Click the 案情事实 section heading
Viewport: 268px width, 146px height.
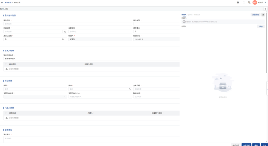pos(8,130)
